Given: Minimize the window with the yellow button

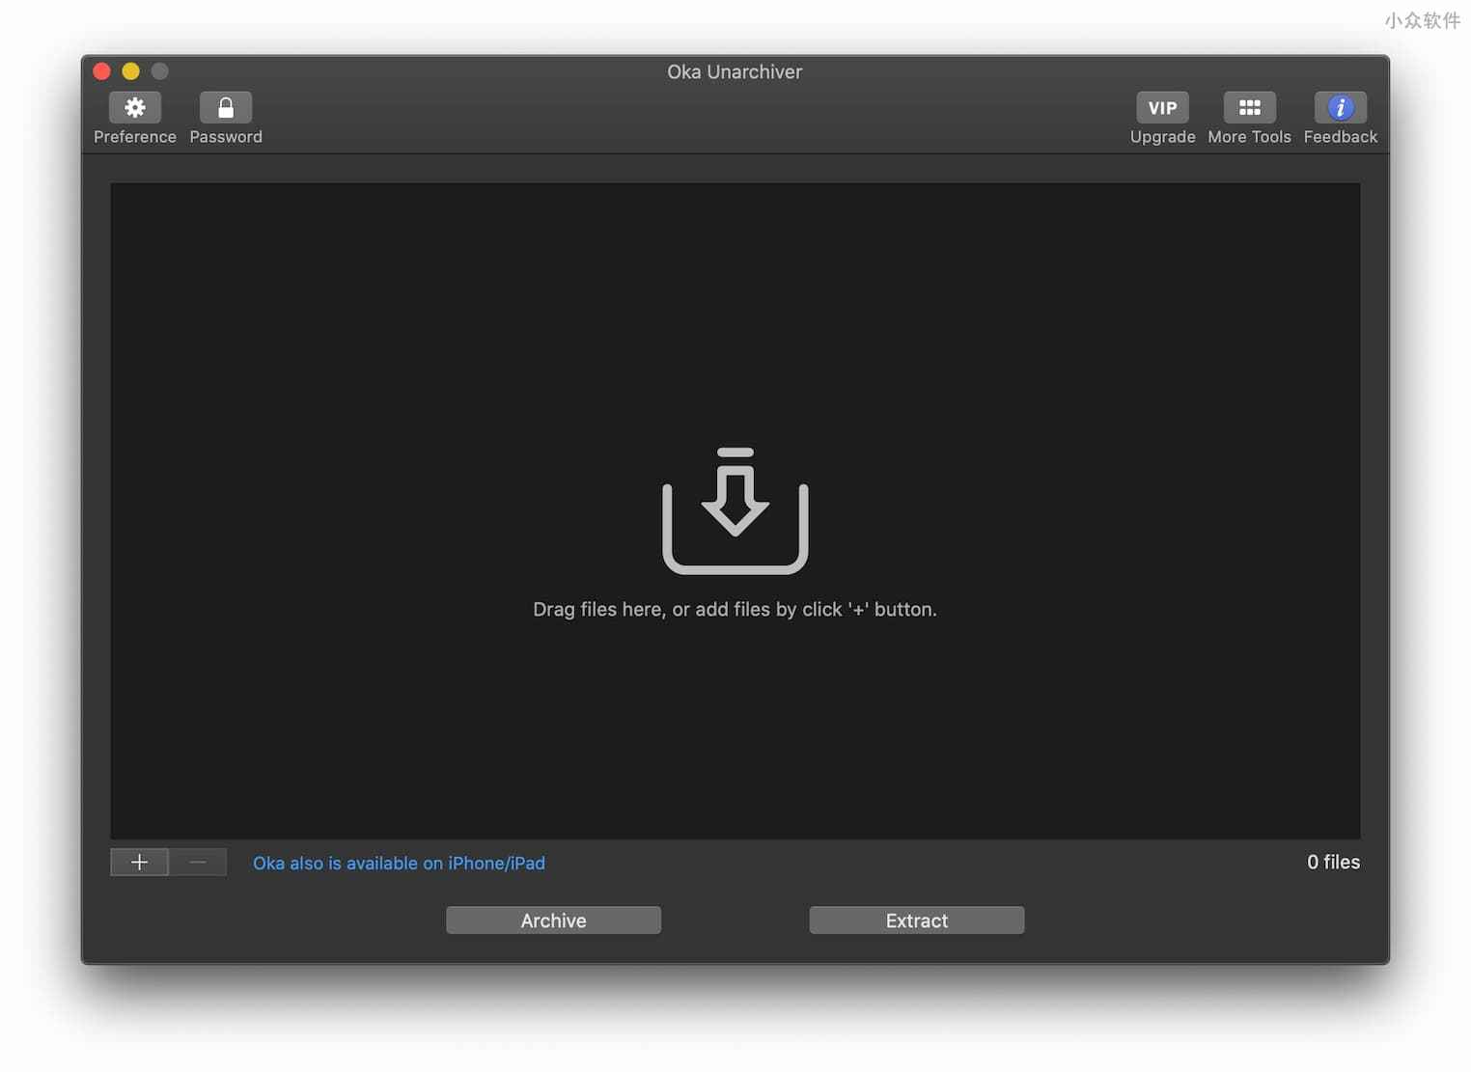Looking at the screenshot, I should pos(130,71).
